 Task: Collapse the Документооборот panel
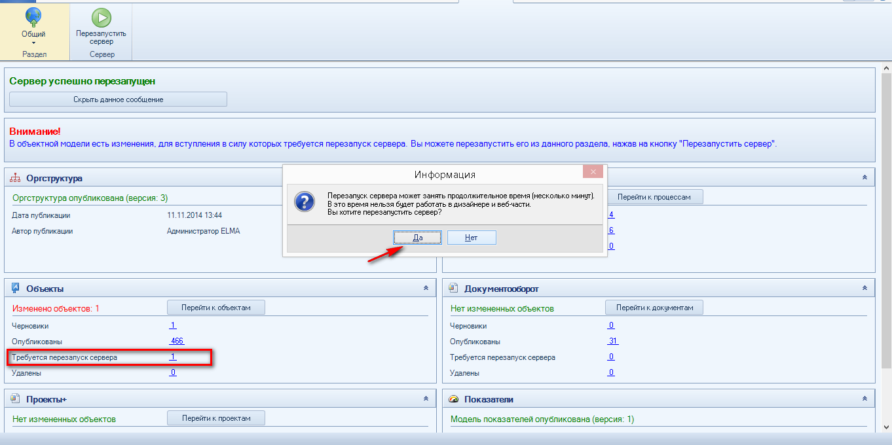coord(864,288)
